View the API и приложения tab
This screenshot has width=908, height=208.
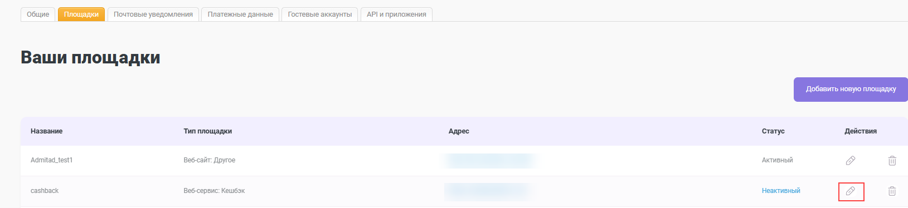[x=396, y=14]
